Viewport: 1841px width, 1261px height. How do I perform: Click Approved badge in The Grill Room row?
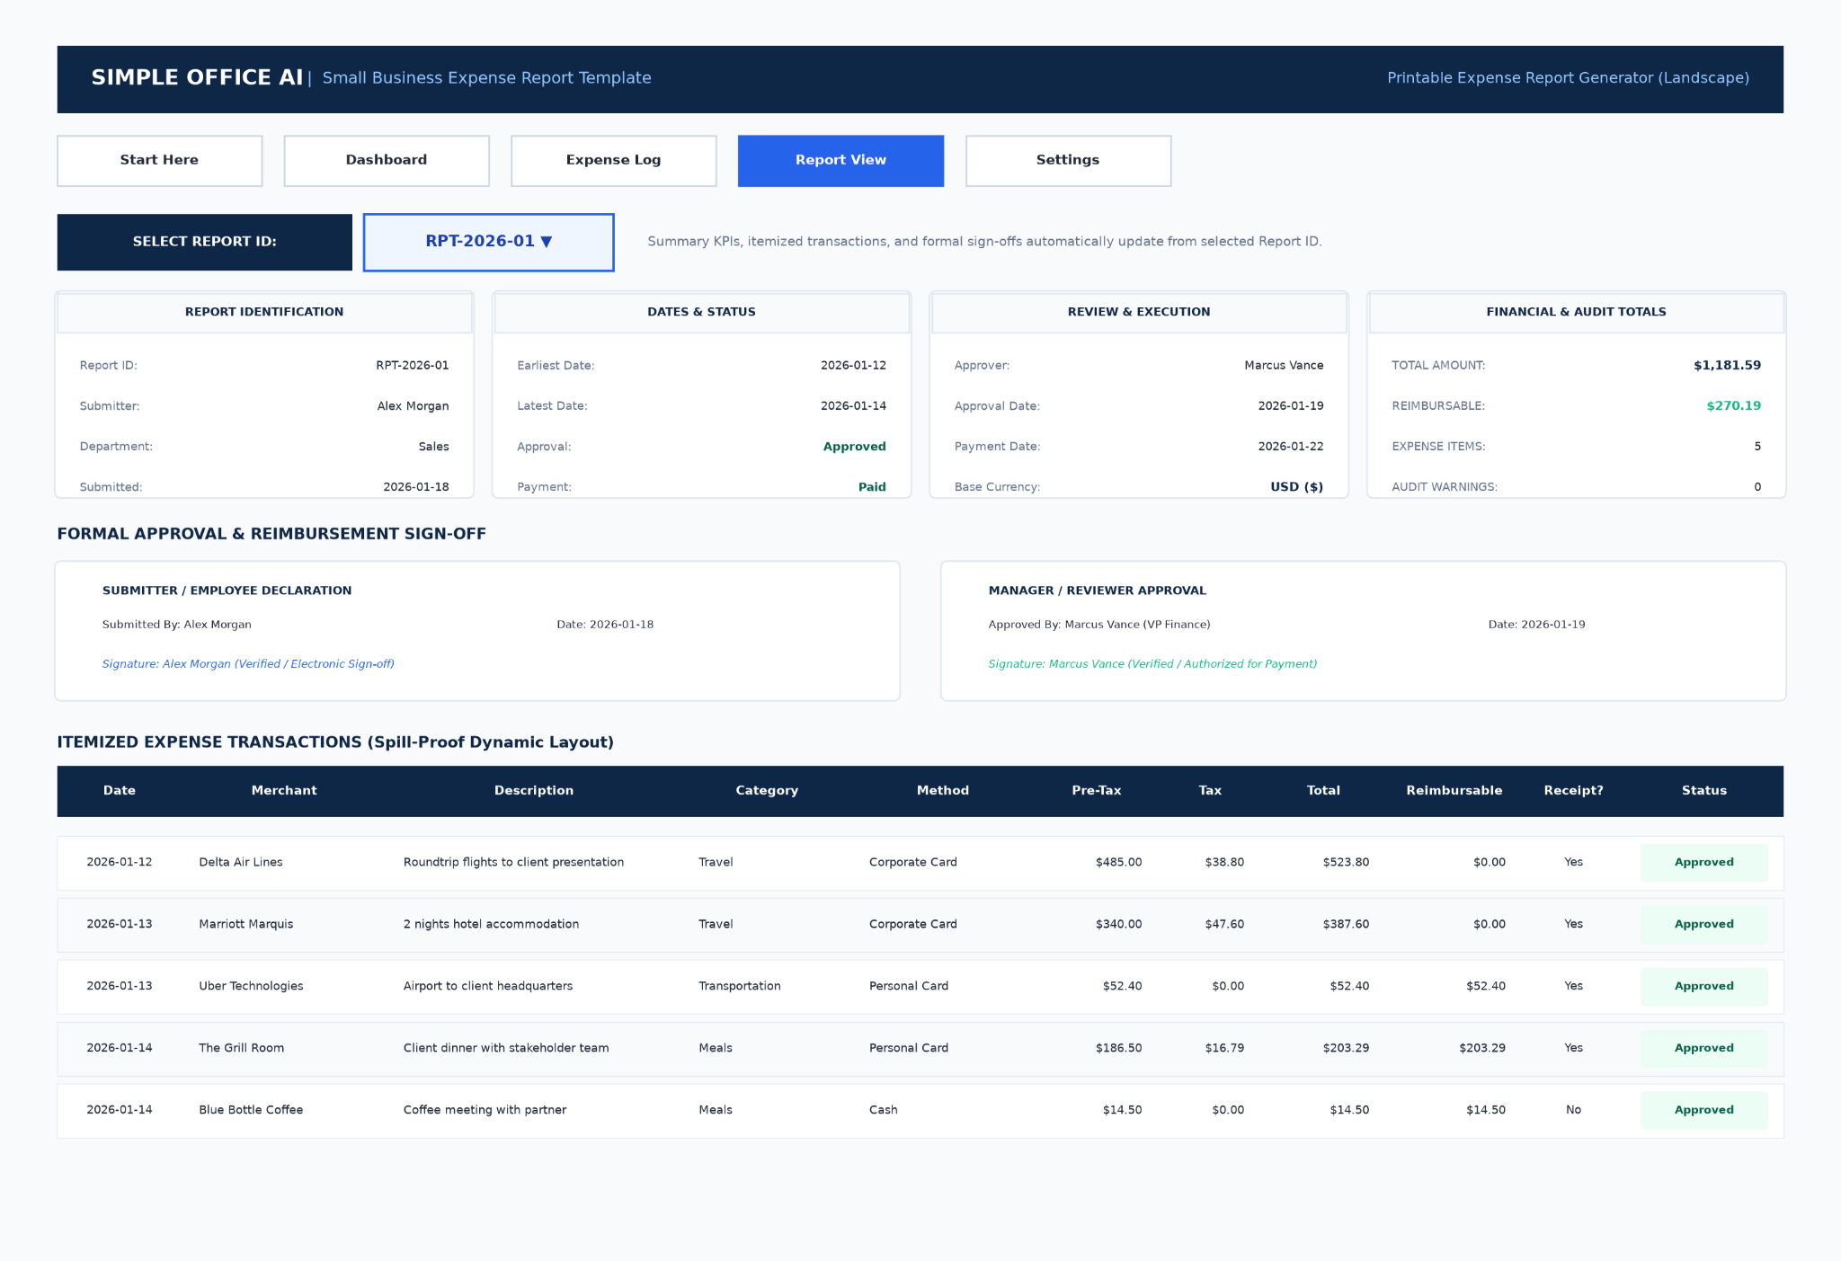1703,1048
